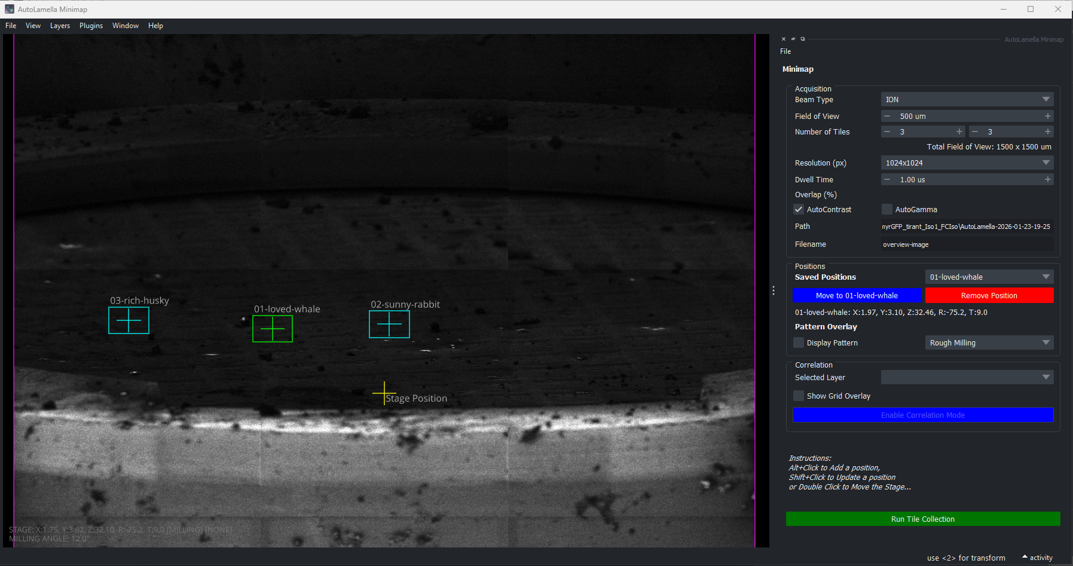Select the green 01-loved-whale crosshair marker

(273, 329)
